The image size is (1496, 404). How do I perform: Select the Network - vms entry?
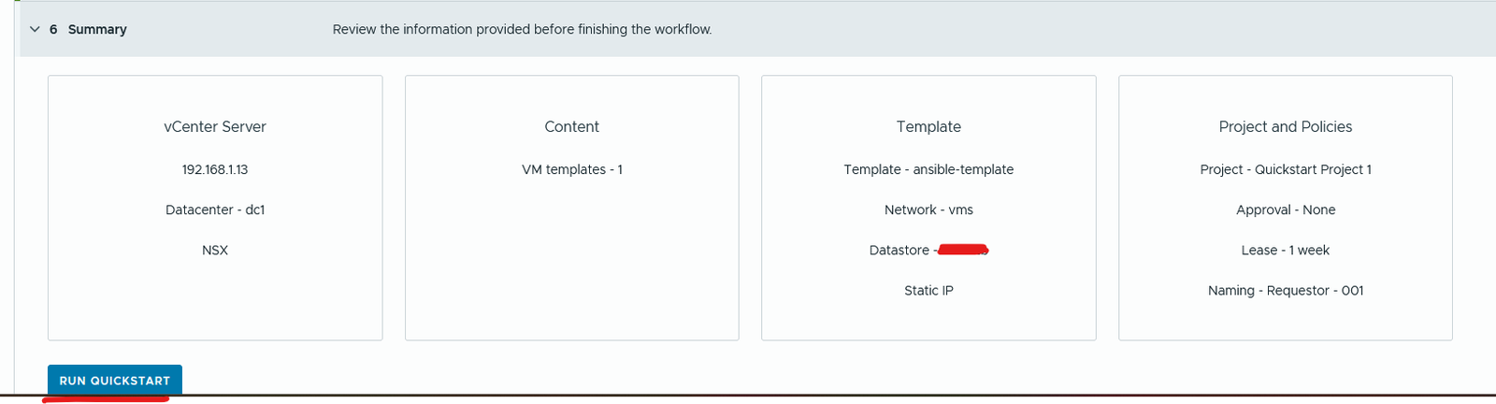pyautogui.click(x=928, y=209)
